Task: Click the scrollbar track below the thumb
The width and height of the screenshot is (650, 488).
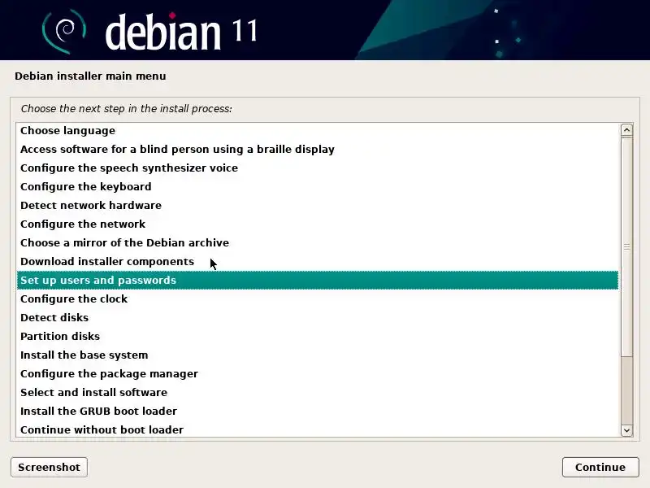Action: coord(626,390)
